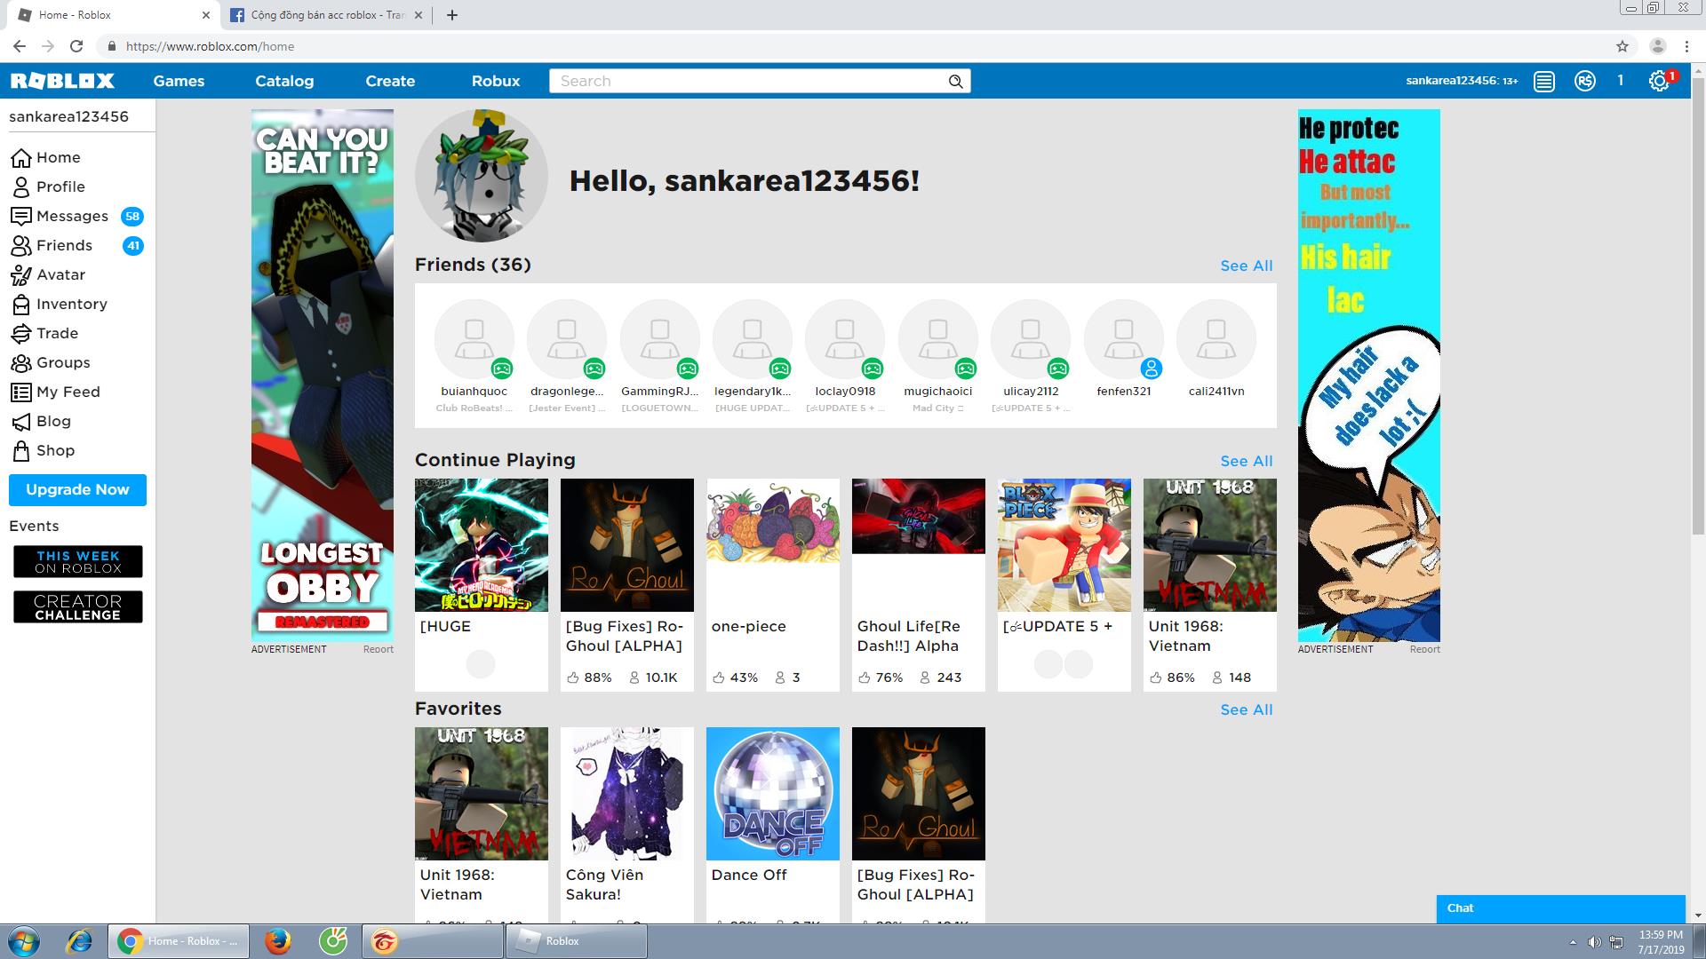Open the Longest Obby advertisement
Viewport: 1706px width, 959px height.
[323, 376]
